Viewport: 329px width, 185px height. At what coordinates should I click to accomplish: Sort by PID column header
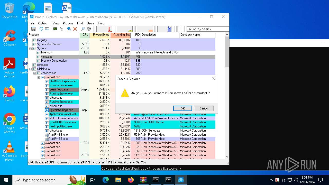[x=136, y=35]
